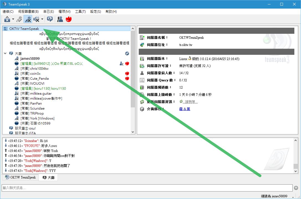Click the scroll up arrow of channel tree
Viewport: 301px width, 199px height.
click(x=133, y=29)
